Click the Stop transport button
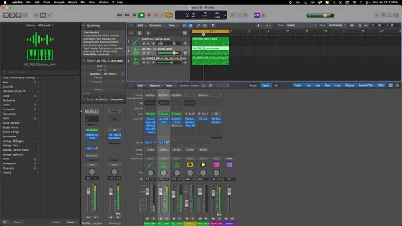The height and width of the screenshot is (226, 402). tap(134, 15)
